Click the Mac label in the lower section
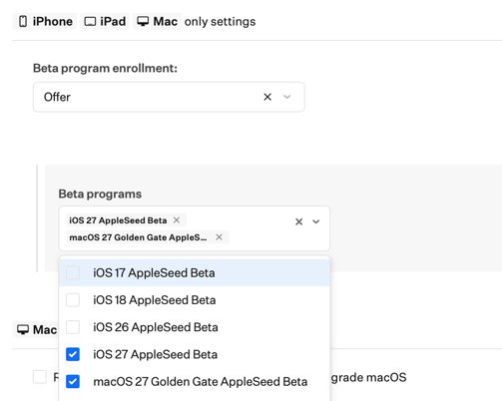 [x=45, y=330]
